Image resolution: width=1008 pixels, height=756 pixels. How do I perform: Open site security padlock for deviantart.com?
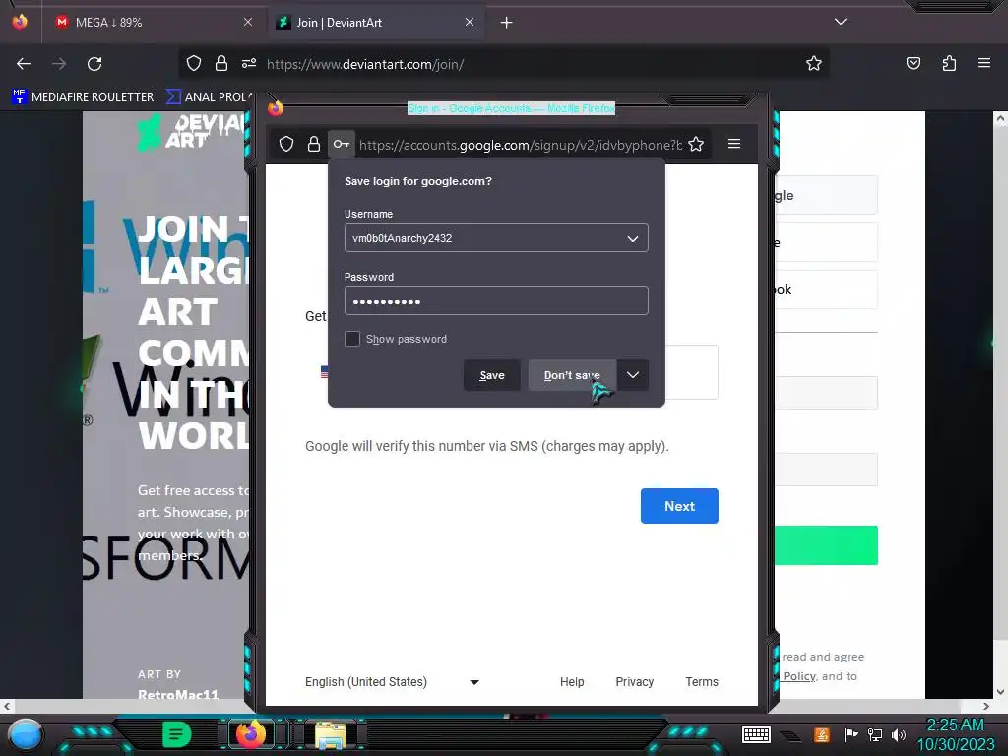click(221, 64)
